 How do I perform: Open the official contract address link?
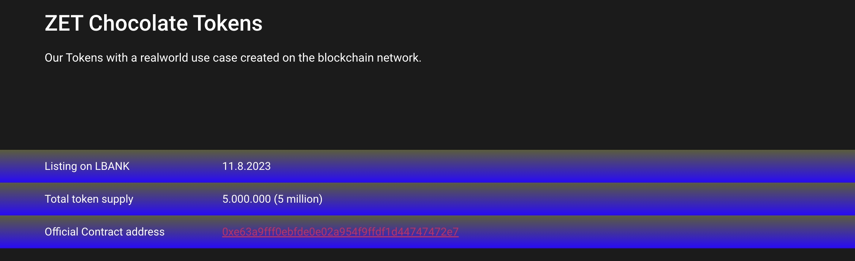tap(340, 232)
